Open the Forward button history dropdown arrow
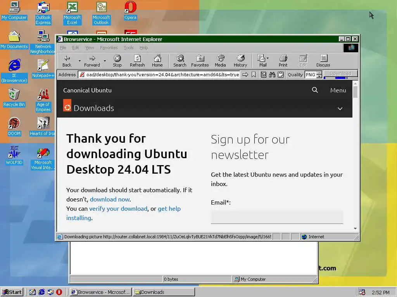The image size is (397, 297). click(105, 61)
